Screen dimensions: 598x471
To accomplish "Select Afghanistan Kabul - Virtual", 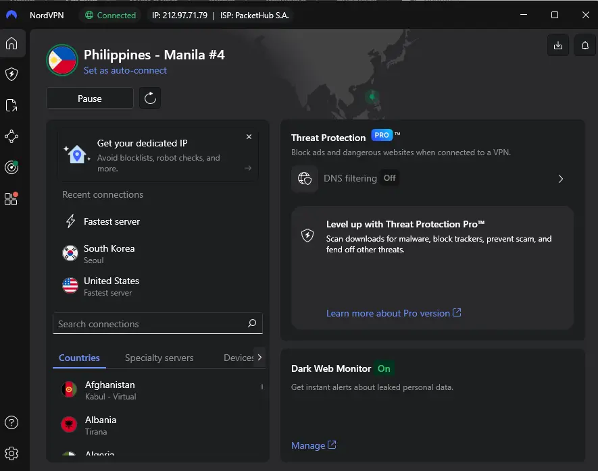I will coord(157,390).
